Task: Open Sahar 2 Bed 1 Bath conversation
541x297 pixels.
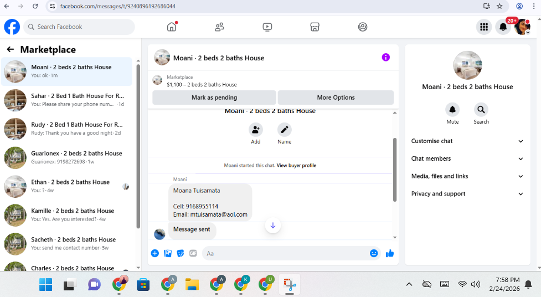Action: [x=67, y=100]
